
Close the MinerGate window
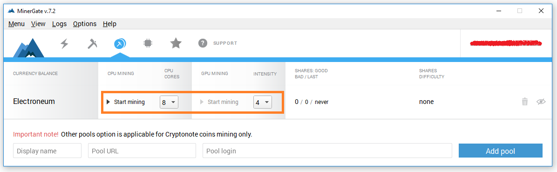(x=541, y=11)
